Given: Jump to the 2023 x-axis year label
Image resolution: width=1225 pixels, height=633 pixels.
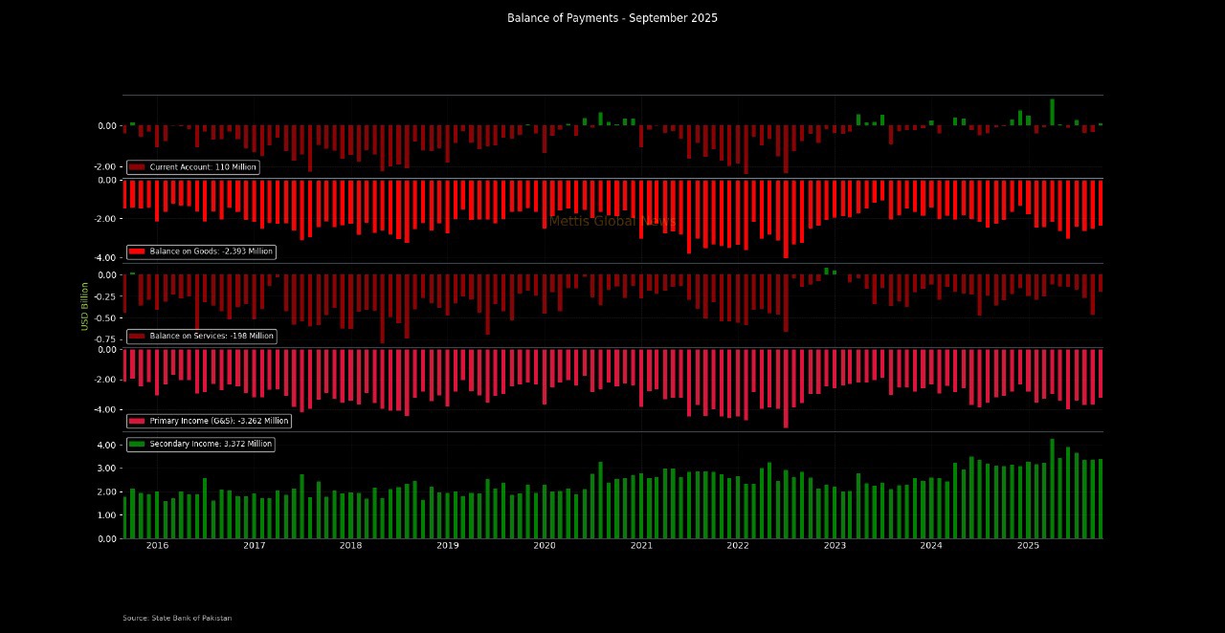Looking at the screenshot, I should pos(835,546).
